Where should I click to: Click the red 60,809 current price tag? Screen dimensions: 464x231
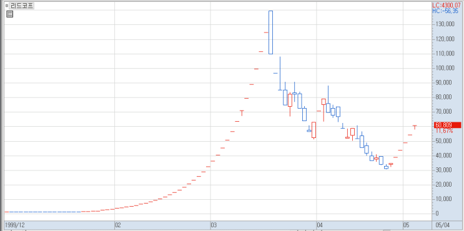(x=447, y=125)
